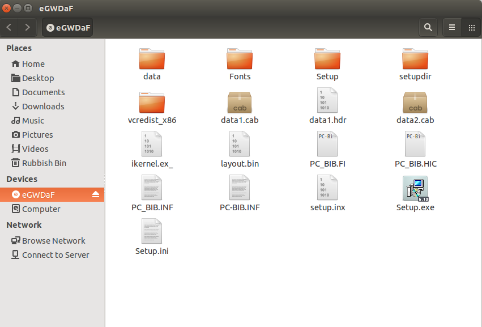Maximize the eGWDaF window
Screen dimensions: 482x327
[28, 8]
